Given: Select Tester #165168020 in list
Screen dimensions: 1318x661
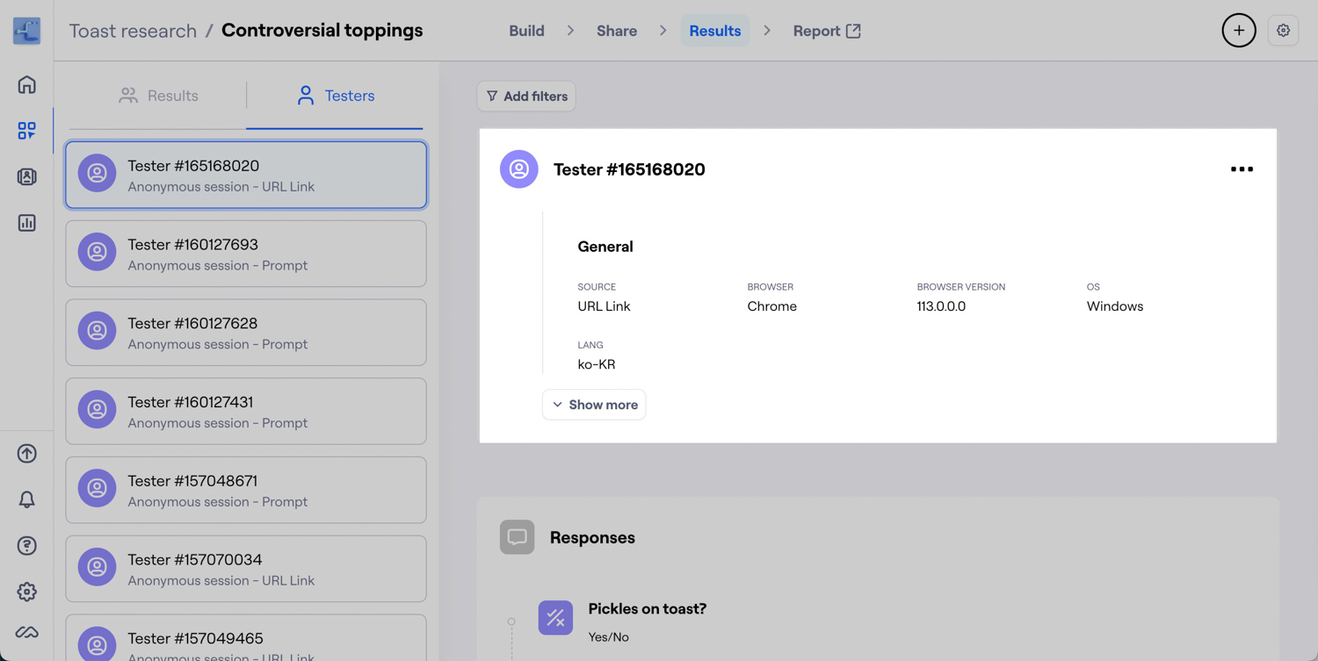Looking at the screenshot, I should pos(246,175).
